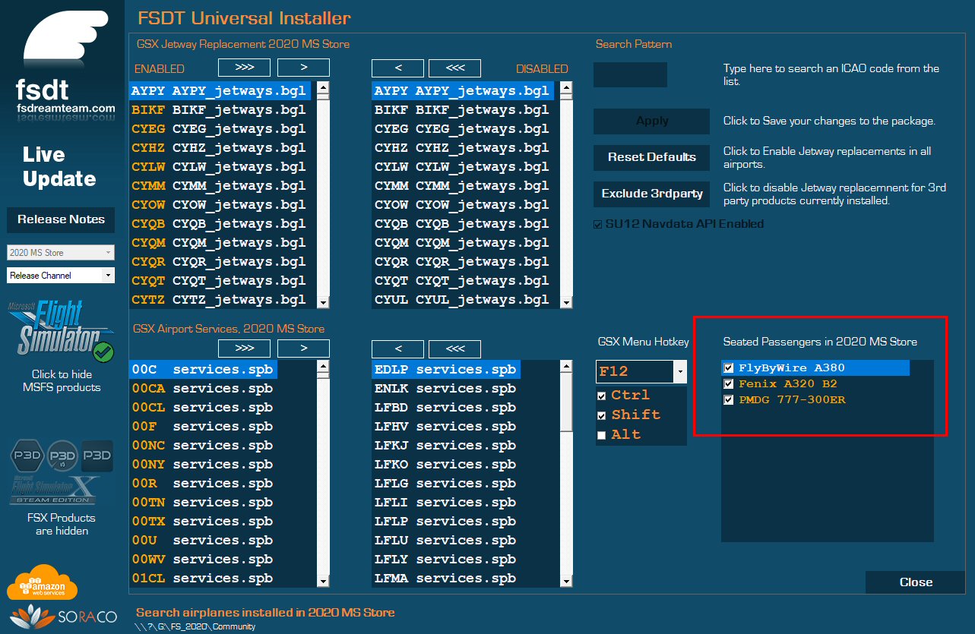Select LFBD services.spb in the disabled list
This screenshot has height=634, width=975.
[x=445, y=408]
